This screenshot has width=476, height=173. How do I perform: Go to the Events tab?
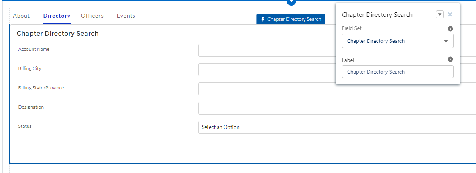point(126,16)
